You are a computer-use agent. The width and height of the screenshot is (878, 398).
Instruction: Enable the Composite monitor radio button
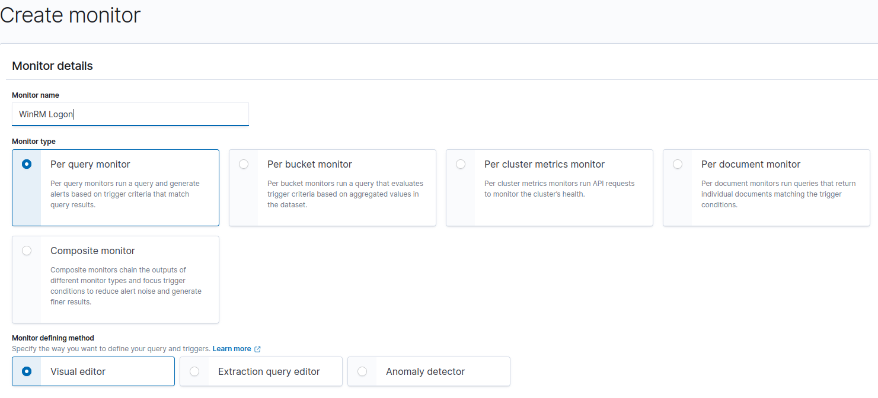pyautogui.click(x=27, y=251)
